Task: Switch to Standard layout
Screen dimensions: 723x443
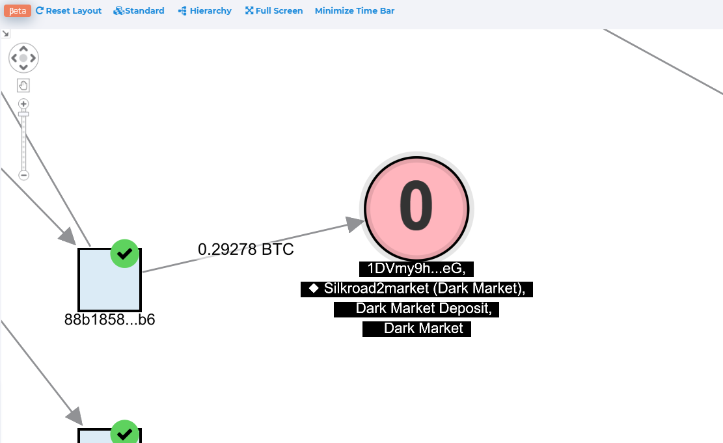Action: tap(139, 10)
